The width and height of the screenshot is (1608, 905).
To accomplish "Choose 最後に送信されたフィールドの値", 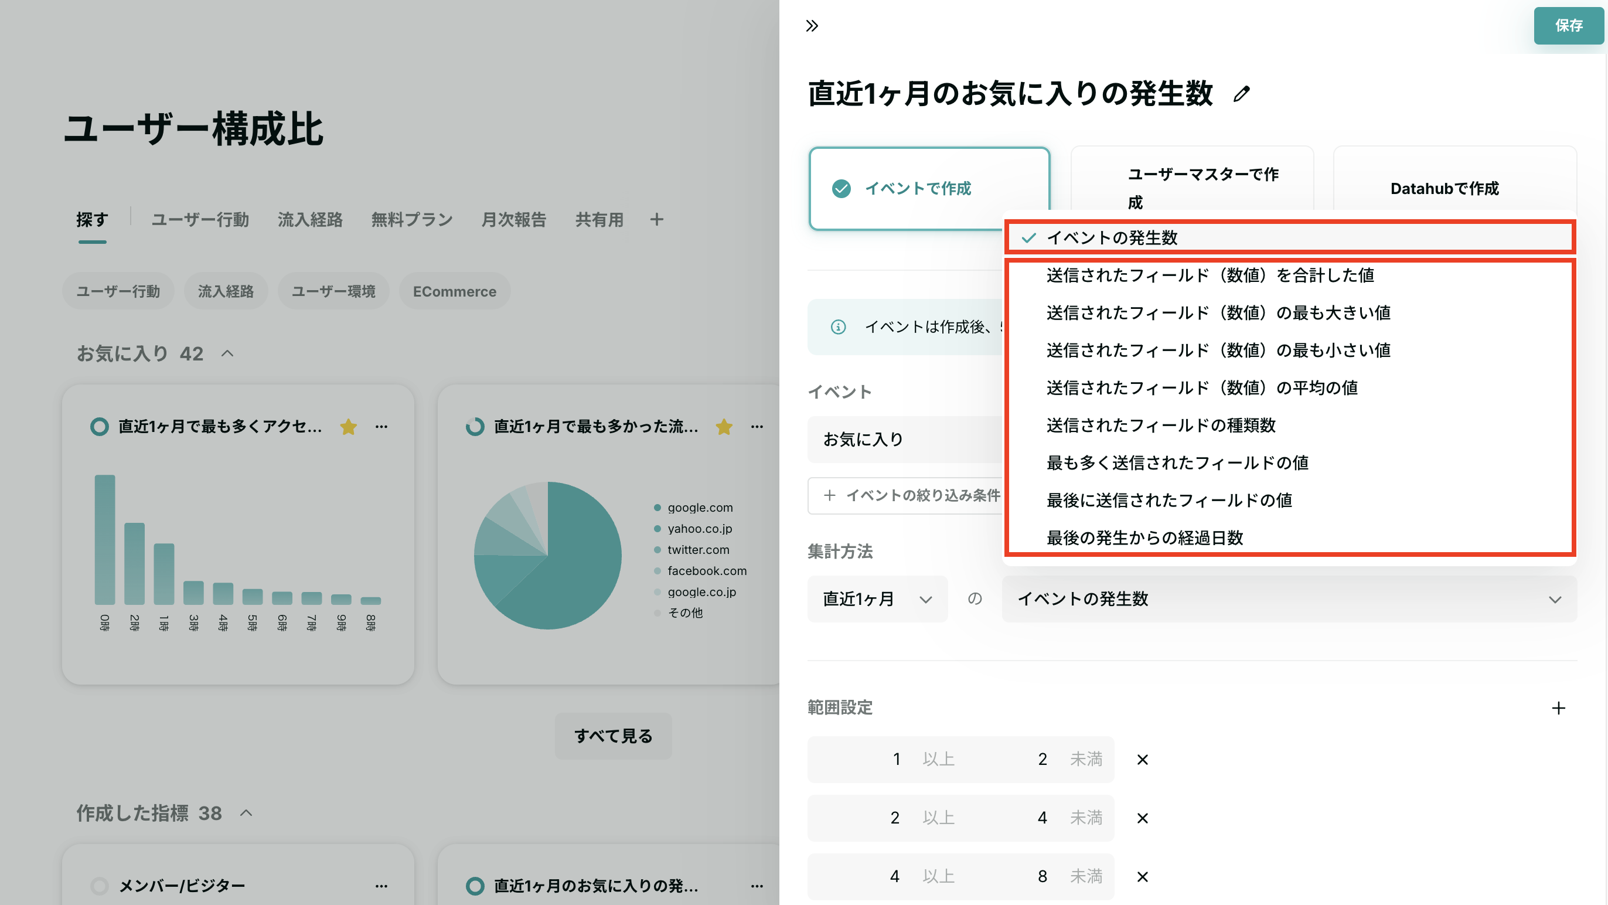I will [x=1289, y=499].
